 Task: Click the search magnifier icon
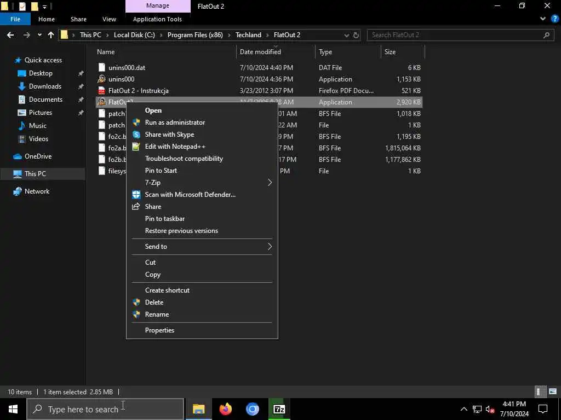click(546, 35)
